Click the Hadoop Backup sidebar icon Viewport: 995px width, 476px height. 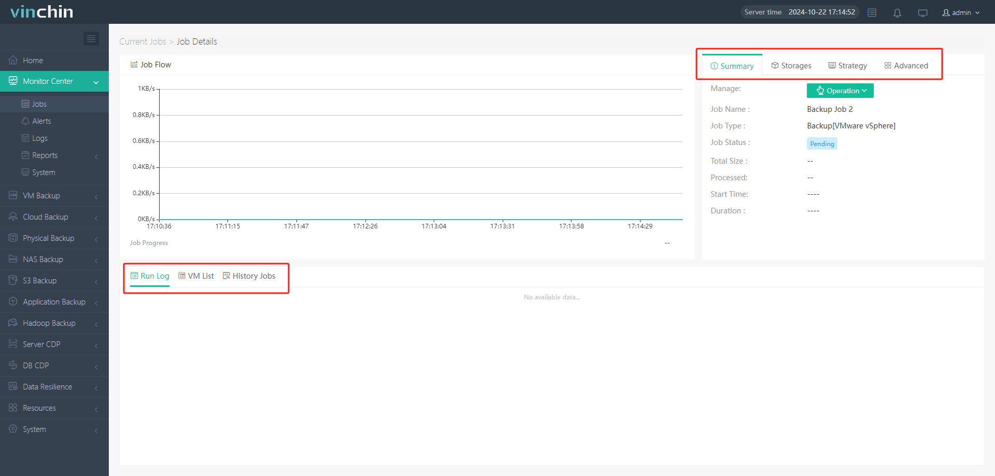click(13, 323)
